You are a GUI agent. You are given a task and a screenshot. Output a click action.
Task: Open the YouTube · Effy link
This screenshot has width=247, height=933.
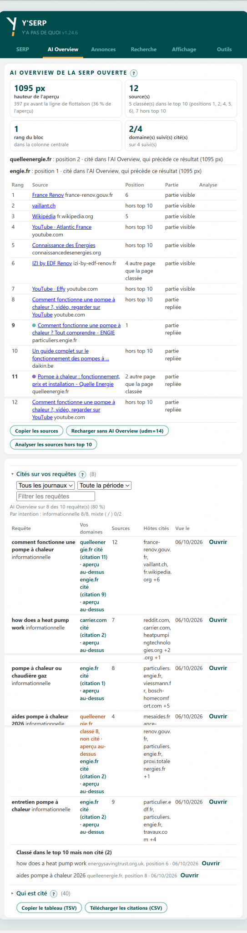point(49,289)
